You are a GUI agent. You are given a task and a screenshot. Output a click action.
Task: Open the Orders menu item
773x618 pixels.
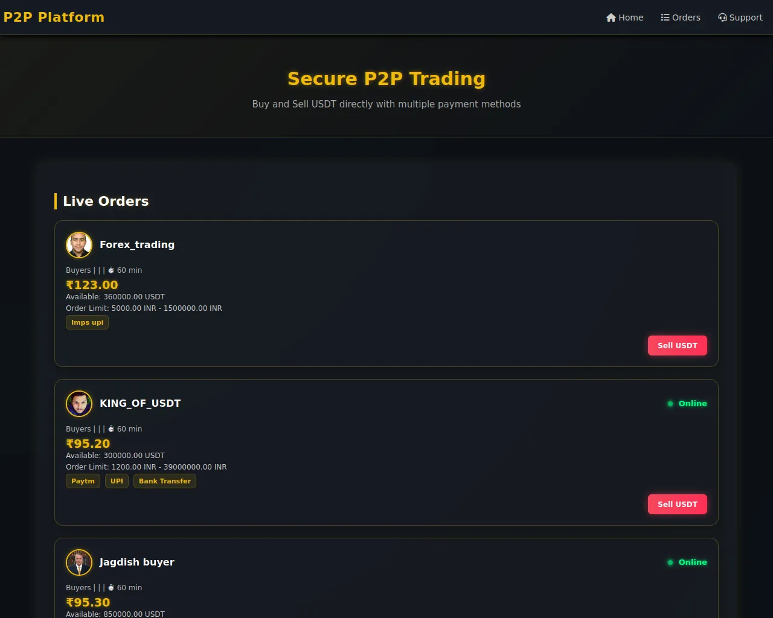pyautogui.click(x=681, y=18)
